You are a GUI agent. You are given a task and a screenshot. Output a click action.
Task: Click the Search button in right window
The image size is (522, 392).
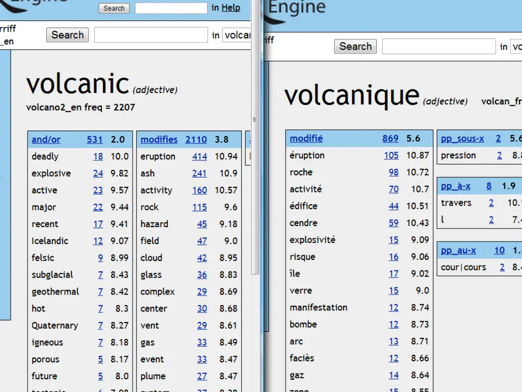click(355, 46)
